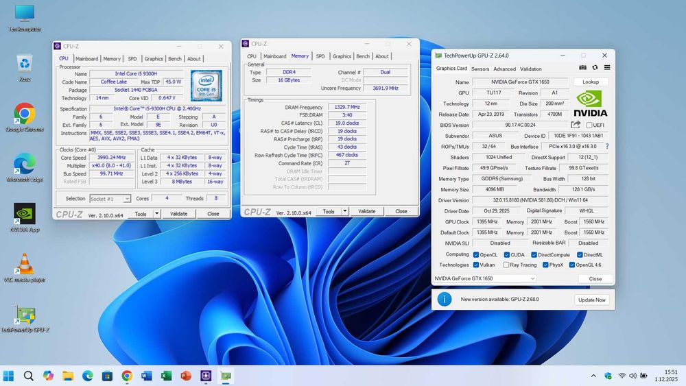
Task: Toggle the UEFI checkbox
Action: click(x=589, y=125)
